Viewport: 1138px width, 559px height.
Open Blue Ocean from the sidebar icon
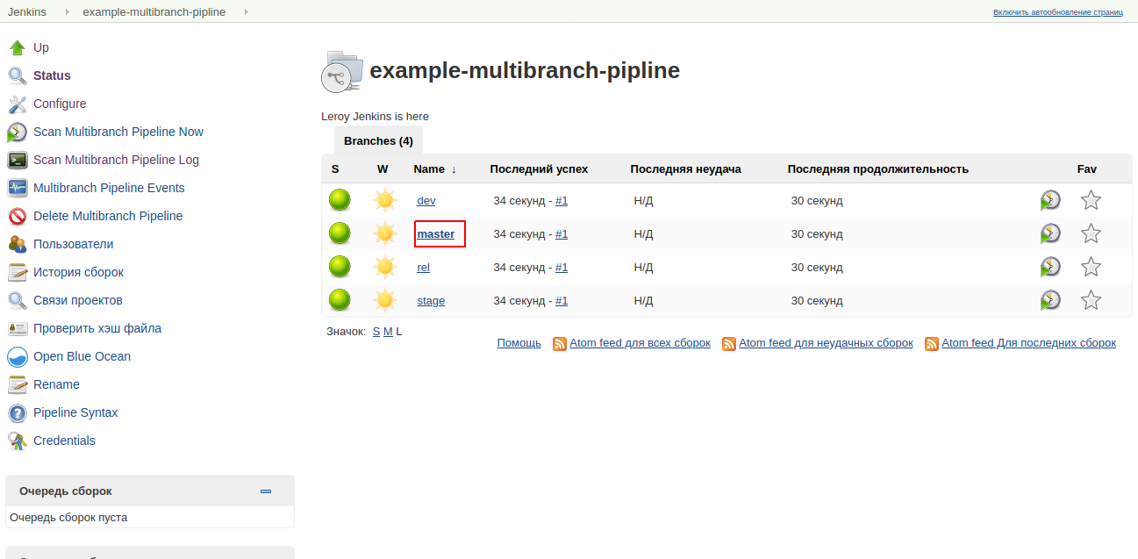tap(18, 356)
